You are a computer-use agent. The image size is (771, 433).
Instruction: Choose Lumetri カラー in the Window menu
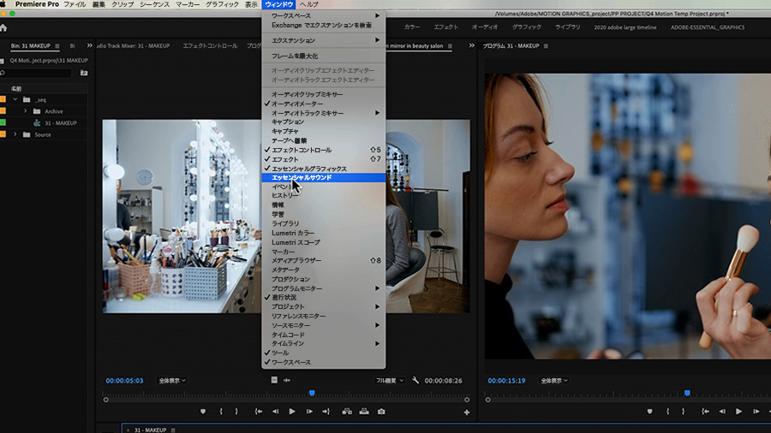coord(324,234)
